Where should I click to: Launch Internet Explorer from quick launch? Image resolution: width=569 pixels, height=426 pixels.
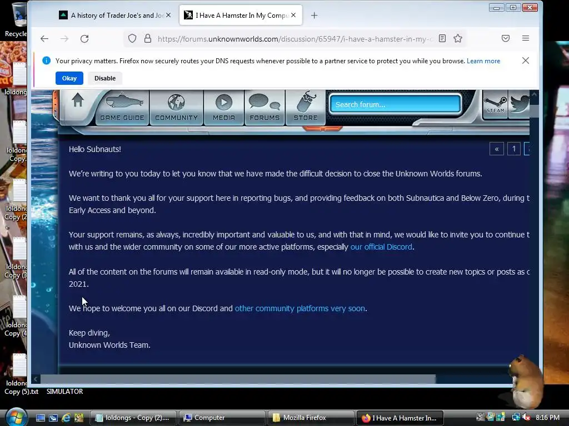click(66, 418)
